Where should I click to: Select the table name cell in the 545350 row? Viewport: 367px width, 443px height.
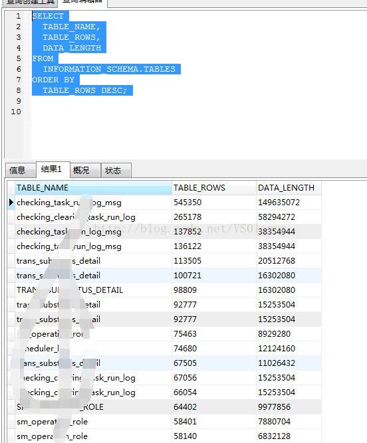(93, 203)
